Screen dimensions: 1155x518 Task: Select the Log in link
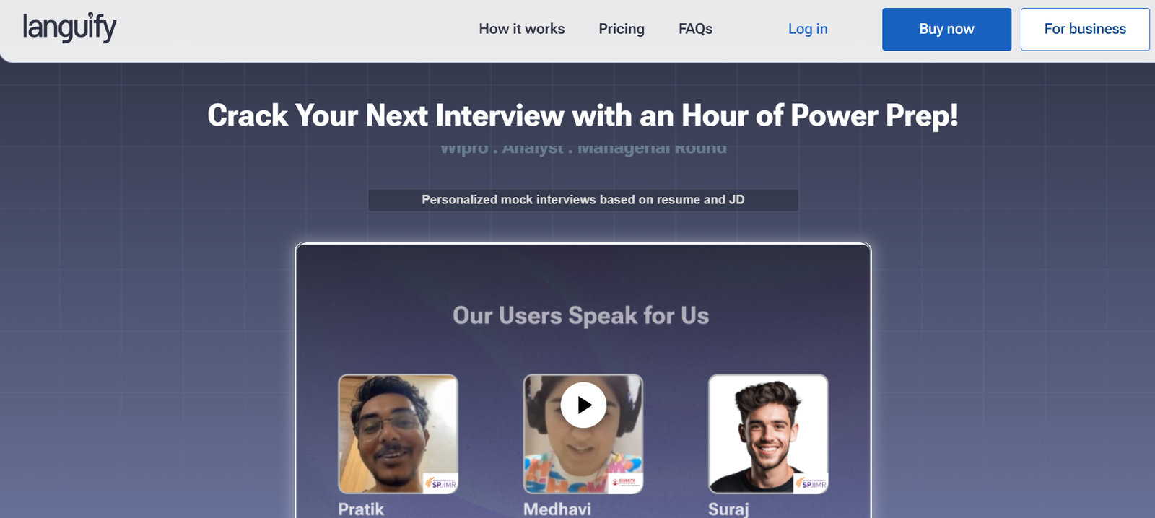pos(808,29)
